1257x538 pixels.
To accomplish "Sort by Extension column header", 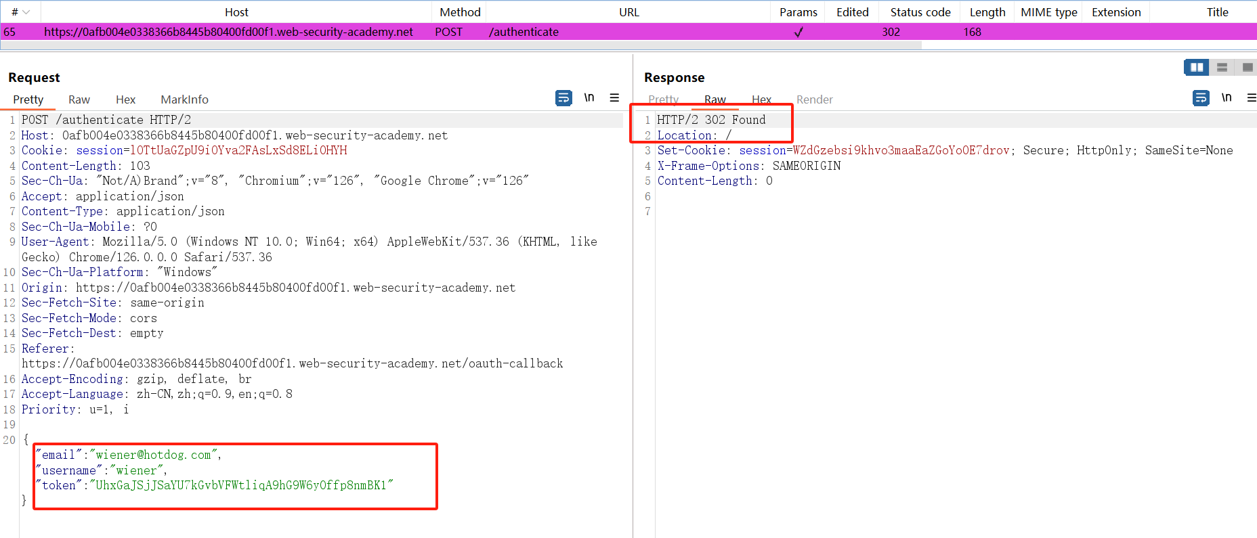I will coord(1115,12).
